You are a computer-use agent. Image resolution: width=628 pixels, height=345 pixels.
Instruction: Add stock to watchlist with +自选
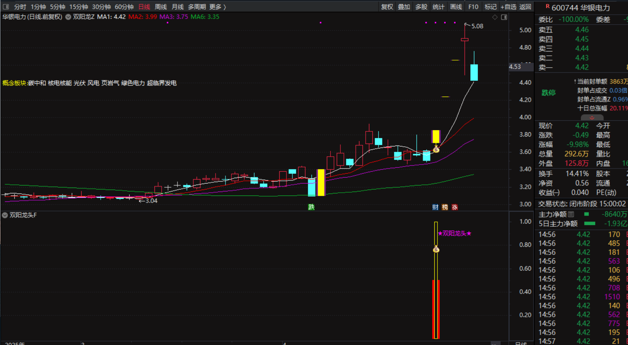coord(508,7)
